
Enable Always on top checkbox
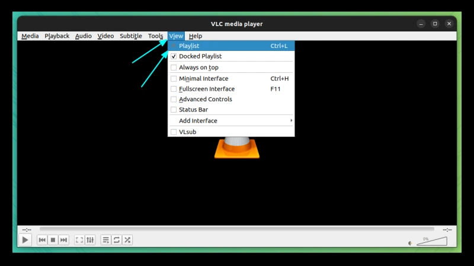(x=231, y=68)
